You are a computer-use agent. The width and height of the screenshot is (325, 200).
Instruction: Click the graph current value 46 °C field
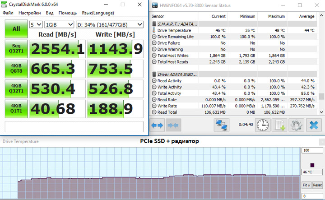click(312, 172)
